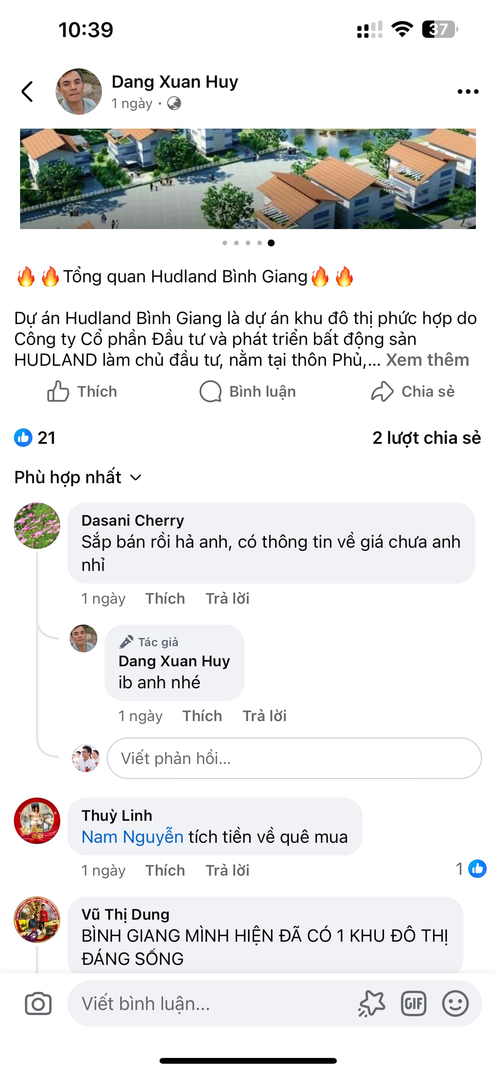Tap the last image carousel dot

[271, 243]
